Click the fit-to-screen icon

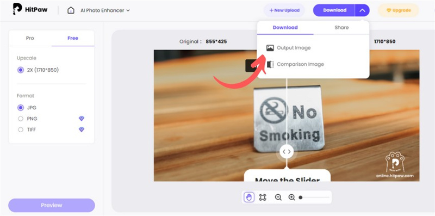click(x=263, y=197)
